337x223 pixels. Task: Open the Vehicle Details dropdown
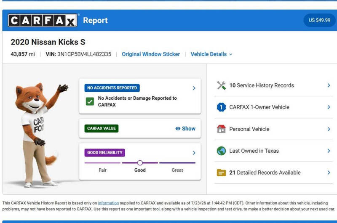(211, 54)
